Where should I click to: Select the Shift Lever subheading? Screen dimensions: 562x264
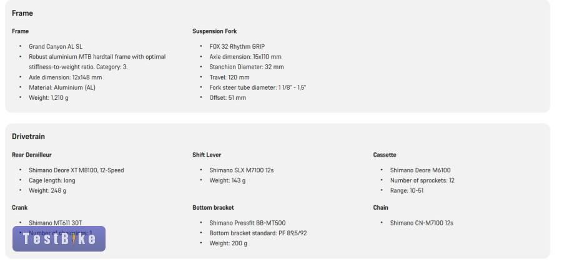207,155
